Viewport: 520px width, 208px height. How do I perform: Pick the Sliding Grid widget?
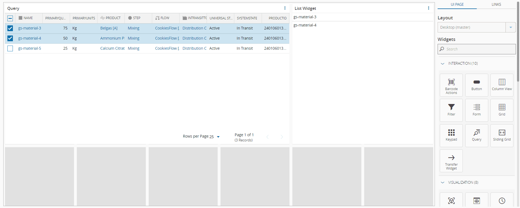[502, 136]
